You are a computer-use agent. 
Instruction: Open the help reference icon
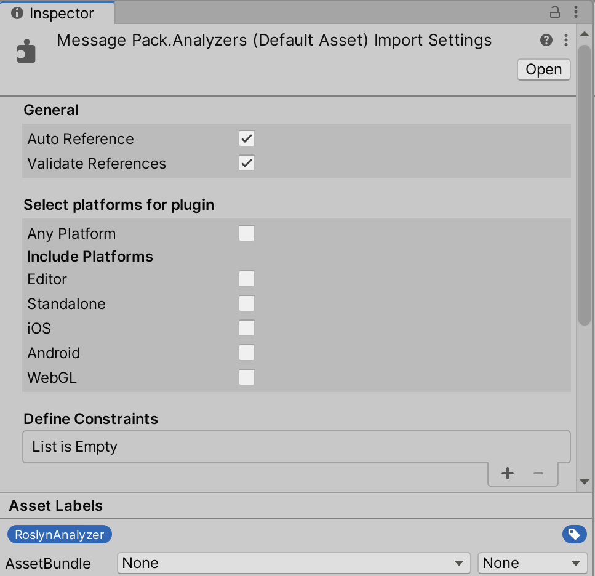click(x=546, y=40)
